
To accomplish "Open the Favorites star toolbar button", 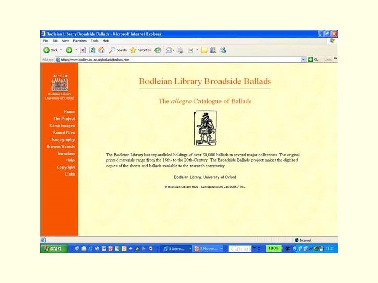I will tap(140, 50).
